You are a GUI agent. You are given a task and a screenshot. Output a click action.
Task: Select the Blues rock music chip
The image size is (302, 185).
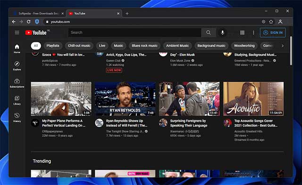coord(145,46)
